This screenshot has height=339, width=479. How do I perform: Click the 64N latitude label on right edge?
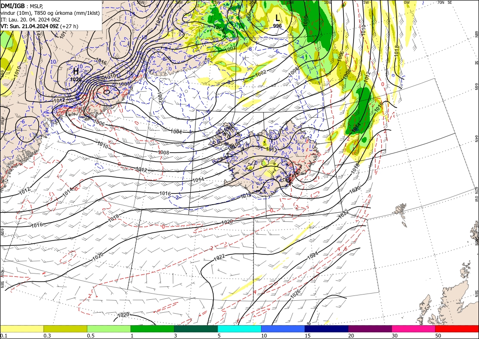pyautogui.click(x=477, y=139)
